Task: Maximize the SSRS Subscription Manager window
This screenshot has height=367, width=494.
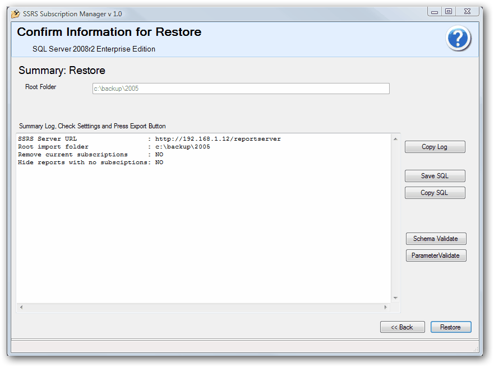Action: 449,12
